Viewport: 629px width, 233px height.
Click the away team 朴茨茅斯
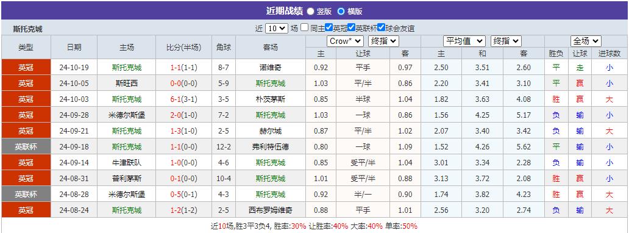point(271,99)
